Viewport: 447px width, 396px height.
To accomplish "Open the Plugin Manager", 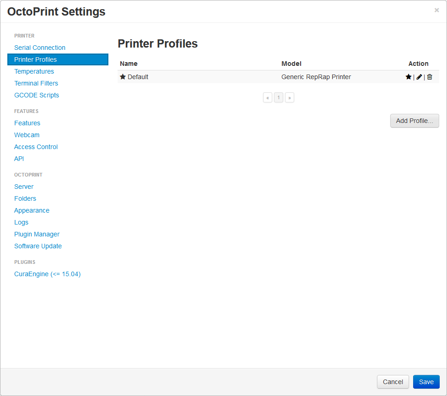I will tap(37, 234).
